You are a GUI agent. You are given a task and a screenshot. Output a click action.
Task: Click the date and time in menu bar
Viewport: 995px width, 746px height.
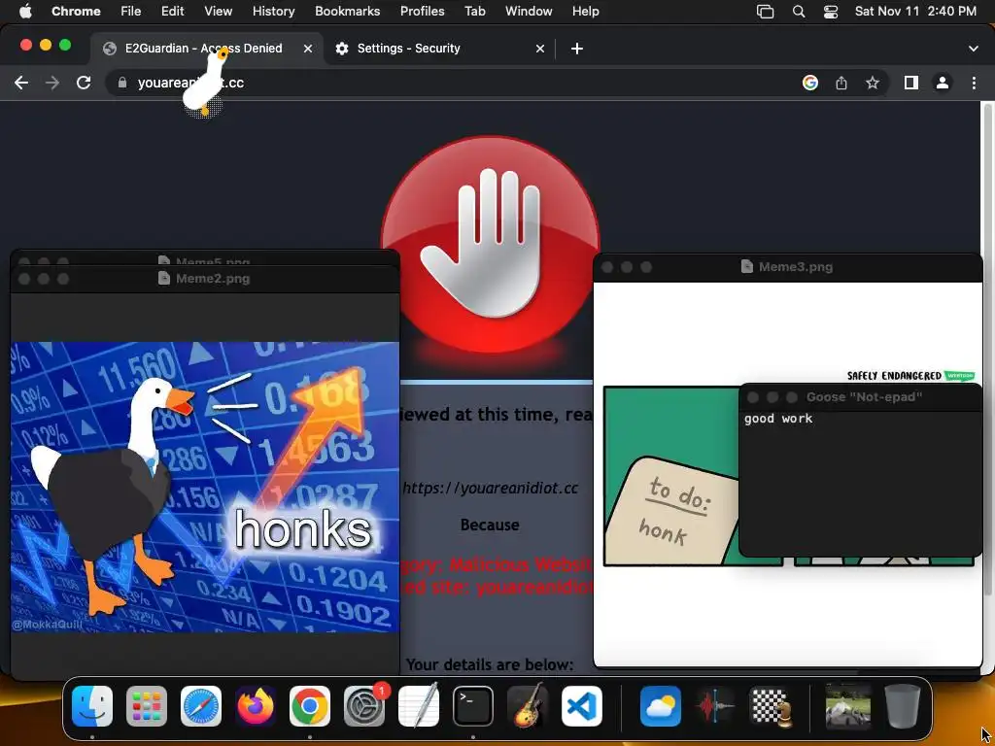[915, 11]
